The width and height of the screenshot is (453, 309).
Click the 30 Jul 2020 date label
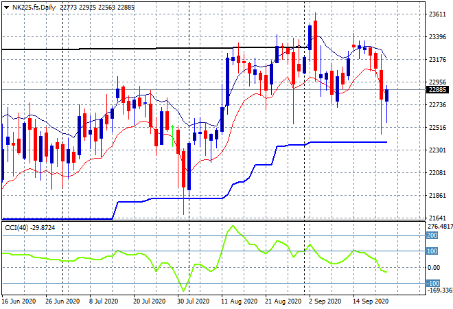193,301
